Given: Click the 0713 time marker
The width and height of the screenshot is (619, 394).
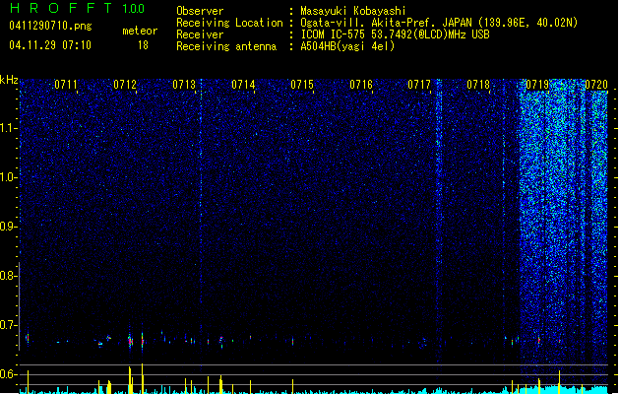Looking at the screenshot, I should (184, 85).
